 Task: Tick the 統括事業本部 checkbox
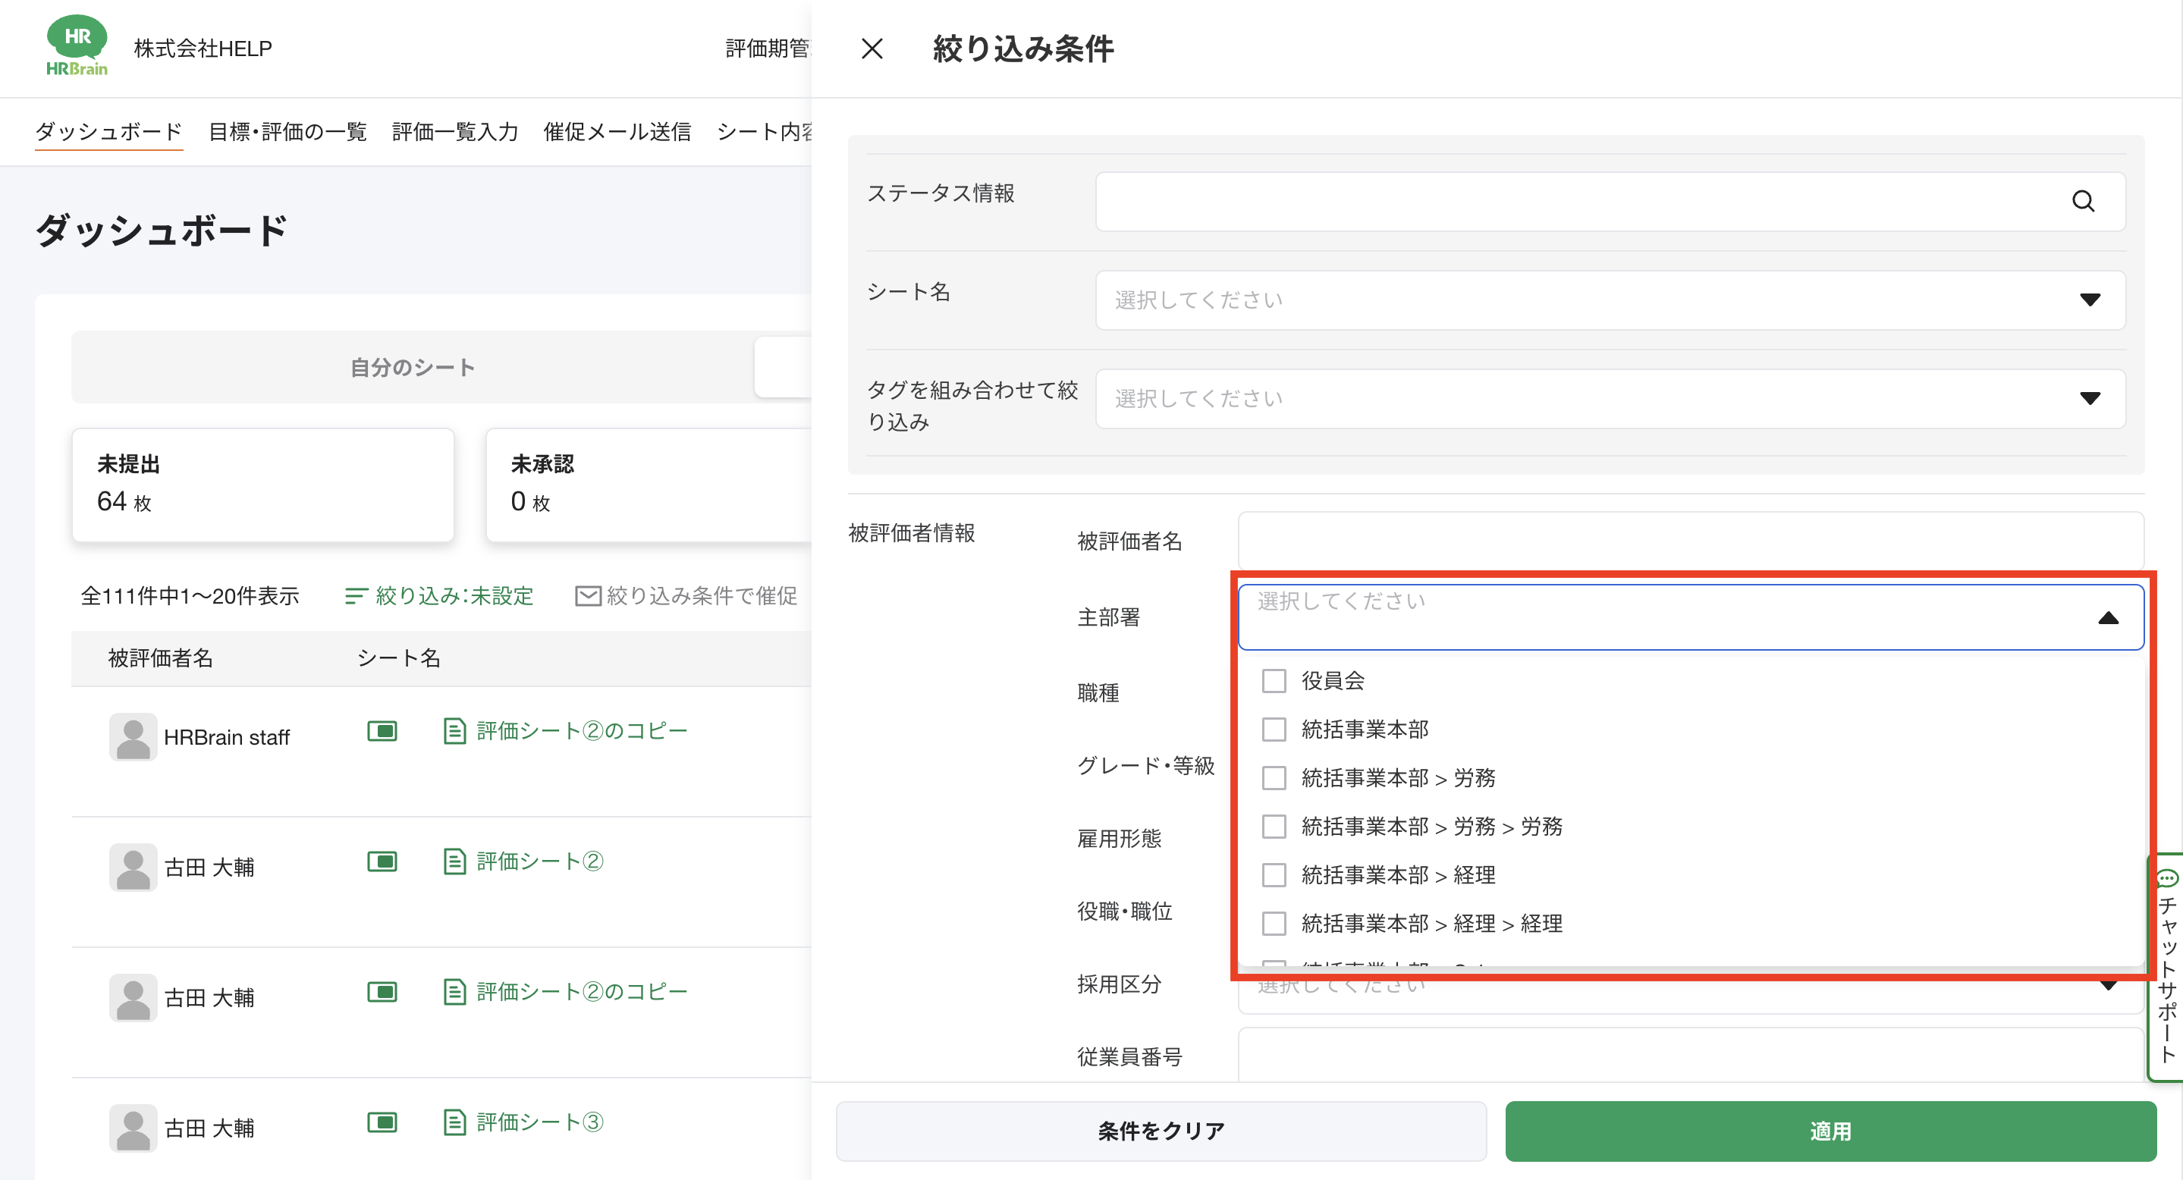pos(1274,730)
